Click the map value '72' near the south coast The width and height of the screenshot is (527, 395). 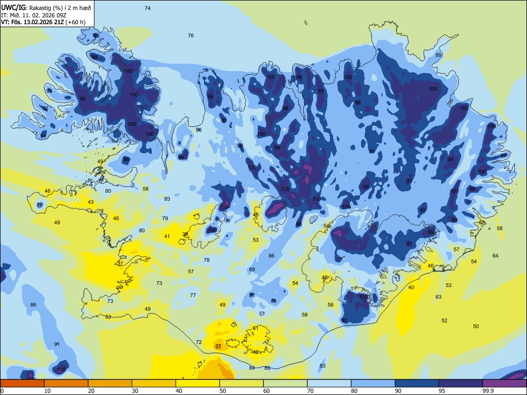pos(199,342)
